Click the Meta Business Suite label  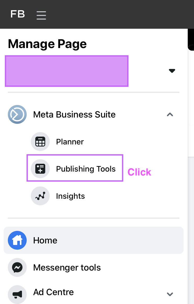[x=74, y=114]
